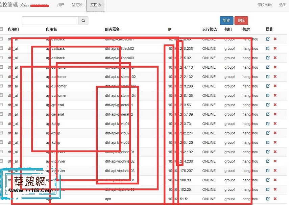Remove the dhf-api-general01 row with the red X
This screenshot has height=205, width=289.
[x=275, y=105]
